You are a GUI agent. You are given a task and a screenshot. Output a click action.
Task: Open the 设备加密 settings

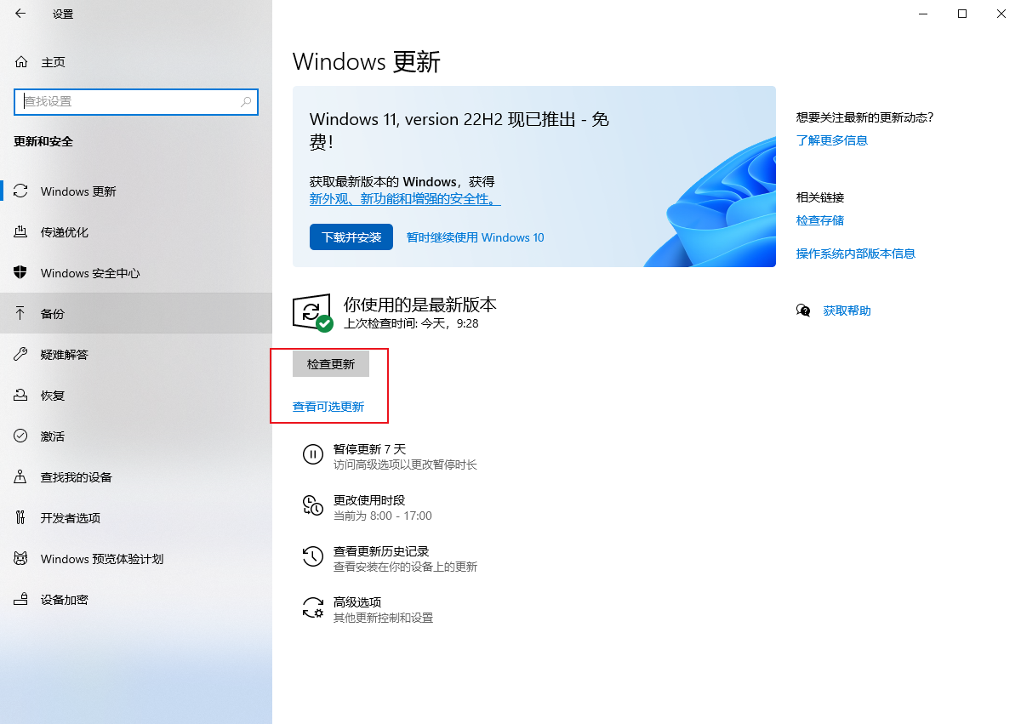click(x=72, y=599)
